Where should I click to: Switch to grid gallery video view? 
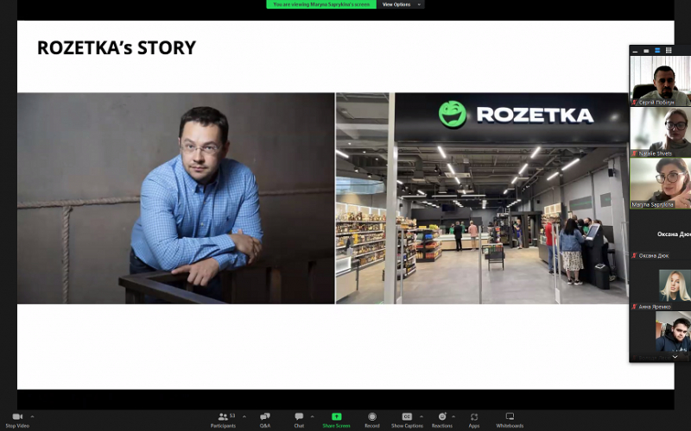pyautogui.click(x=669, y=51)
